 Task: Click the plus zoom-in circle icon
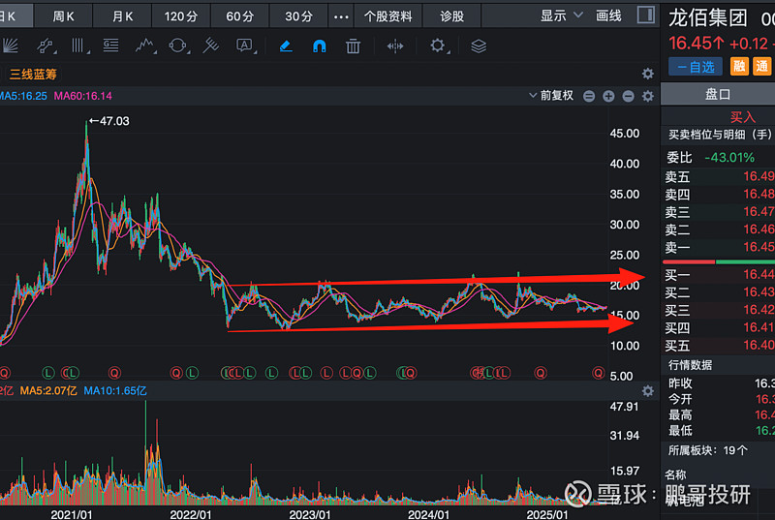tap(608, 96)
